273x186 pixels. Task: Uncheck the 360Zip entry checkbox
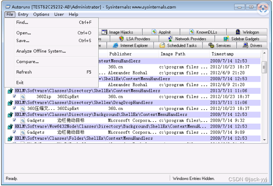pyautogui.click(x=15, y=96)
